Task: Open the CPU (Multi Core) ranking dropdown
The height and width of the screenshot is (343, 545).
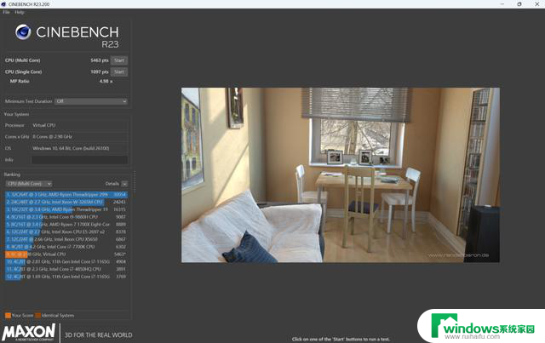Action: (x=29, y=184)
